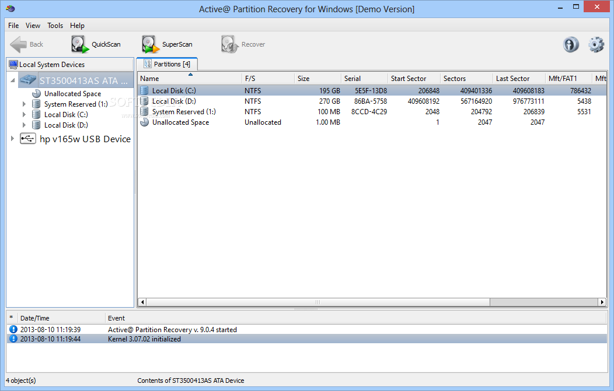
Task: Expand the Local Disk (C:) tree node
Action: click(x=25, y=115)
